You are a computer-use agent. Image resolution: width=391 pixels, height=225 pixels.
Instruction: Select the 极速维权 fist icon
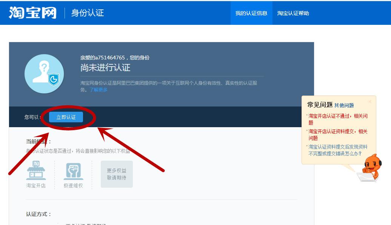73,171
